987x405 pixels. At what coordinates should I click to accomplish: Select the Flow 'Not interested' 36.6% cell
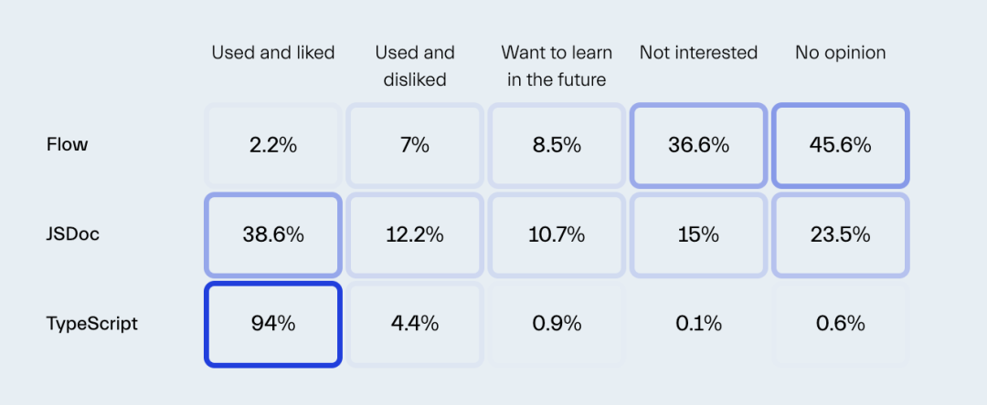[698, 145]
